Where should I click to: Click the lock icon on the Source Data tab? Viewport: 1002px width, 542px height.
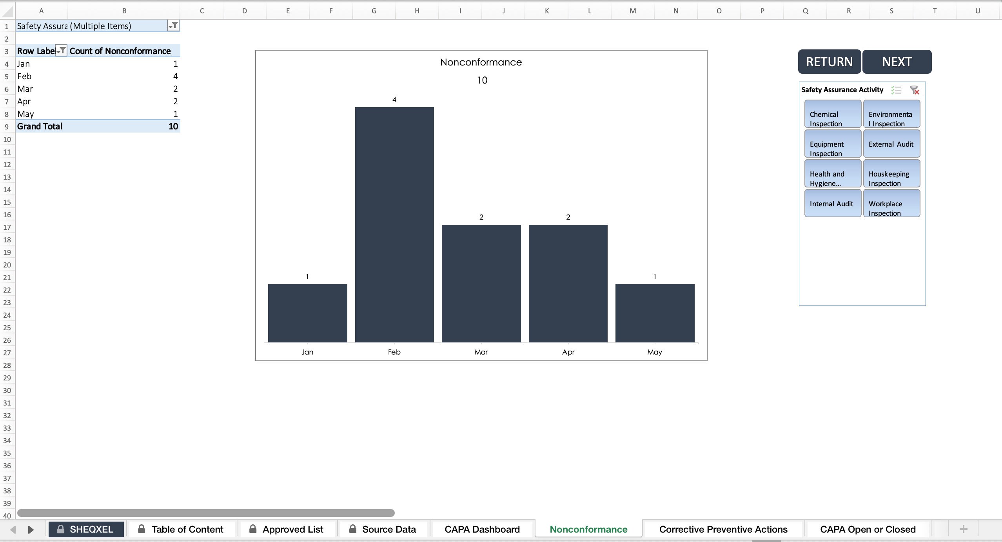(x=352, y=529)
